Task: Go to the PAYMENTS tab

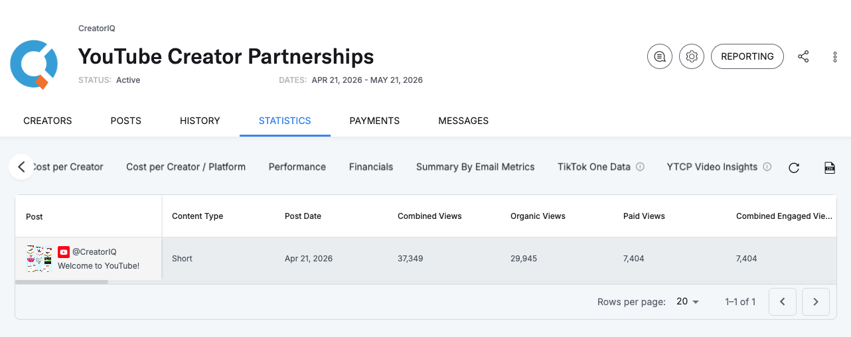Action: coord(374,121)
